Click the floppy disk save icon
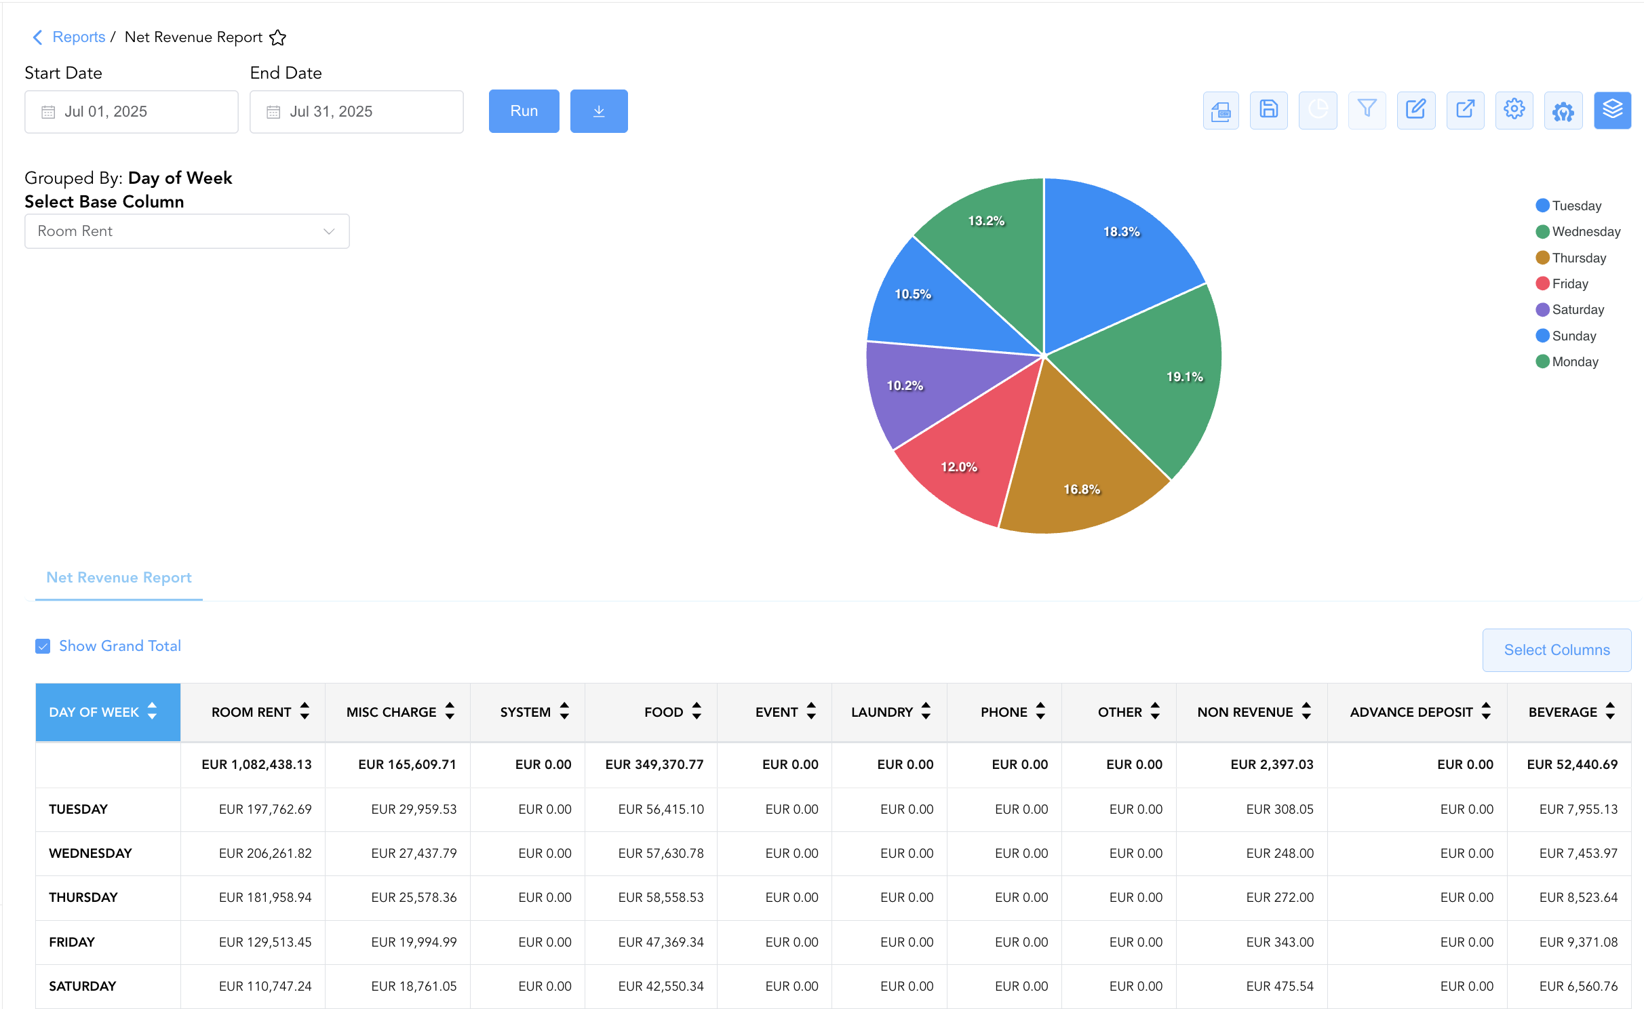Screen dimensions: 1644x1009 point(1268,111)
